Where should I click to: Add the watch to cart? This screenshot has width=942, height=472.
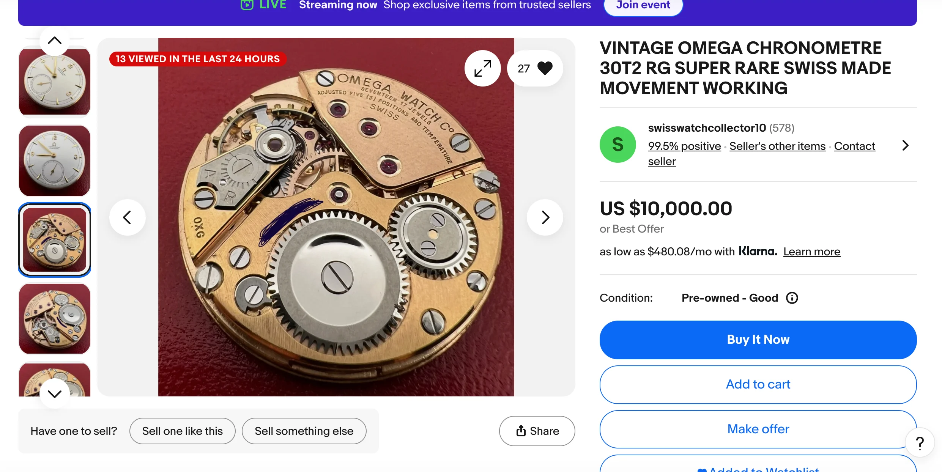[758, 384]
